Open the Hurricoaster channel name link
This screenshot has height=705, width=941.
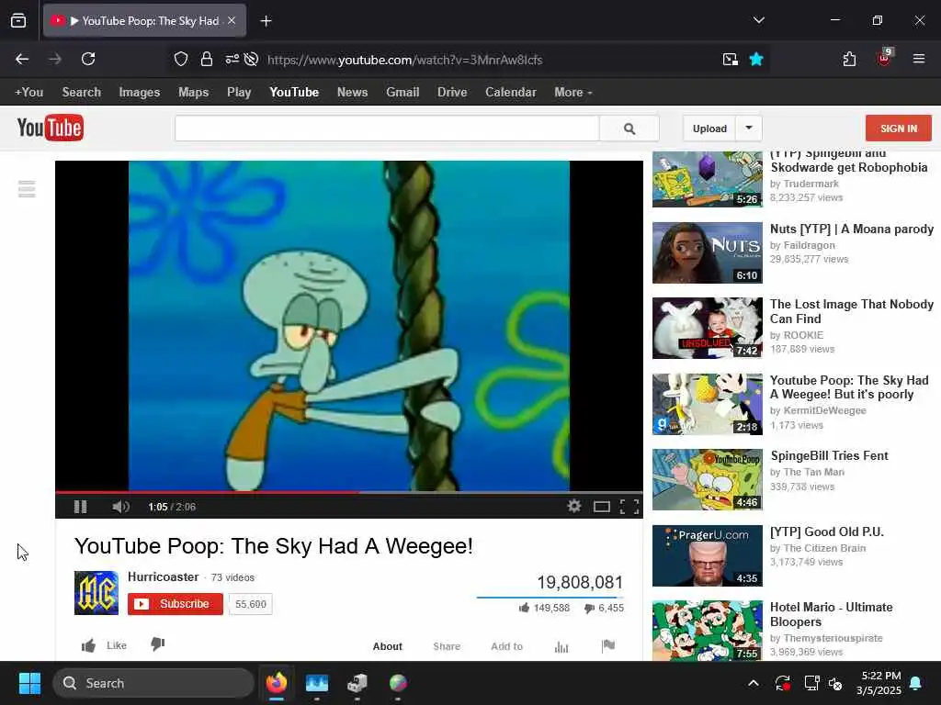point(164,576)
